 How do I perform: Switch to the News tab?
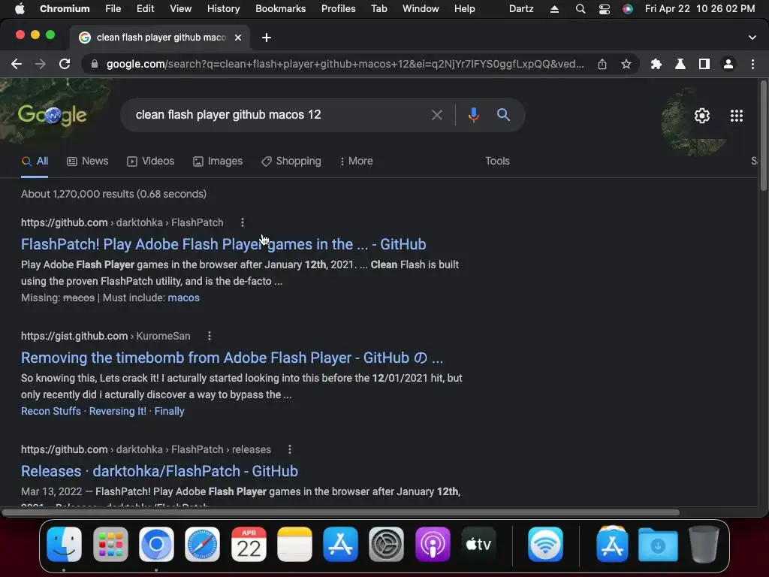point(87,161)
